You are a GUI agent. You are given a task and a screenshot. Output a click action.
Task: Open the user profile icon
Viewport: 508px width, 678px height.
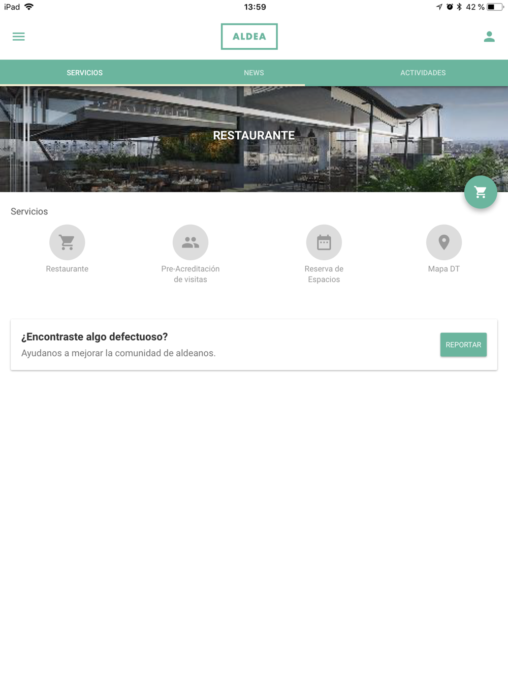(x=489, y=37)
